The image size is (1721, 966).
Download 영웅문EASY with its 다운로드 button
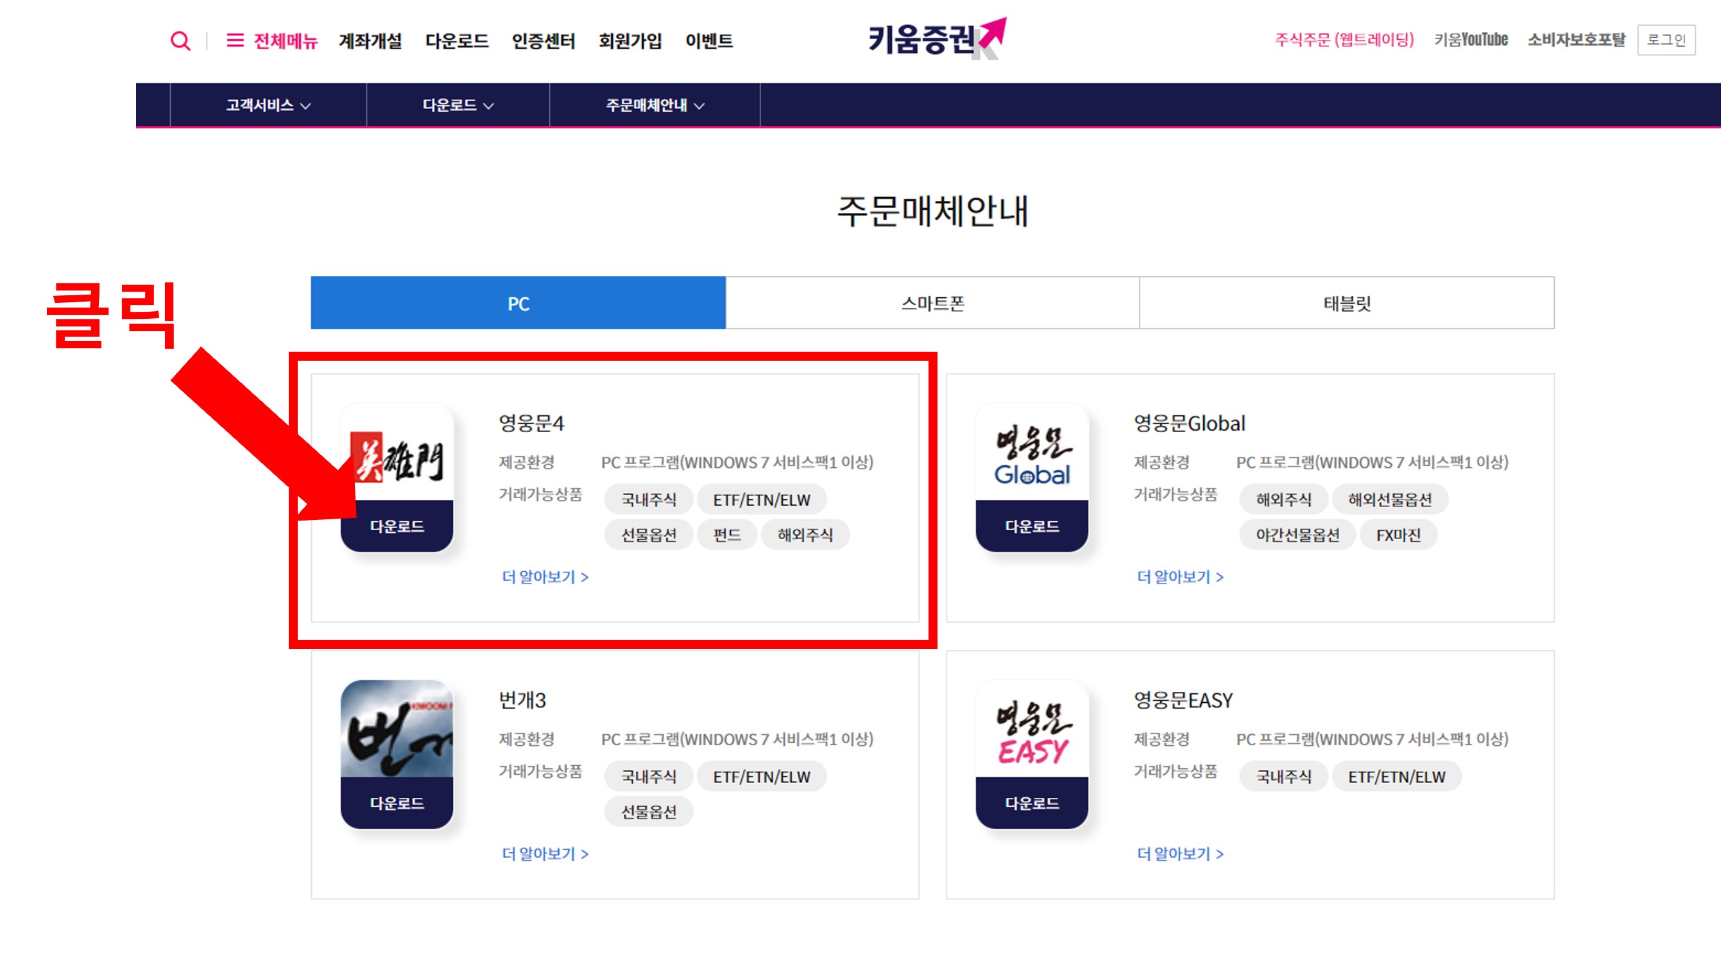click(1032, 803)
